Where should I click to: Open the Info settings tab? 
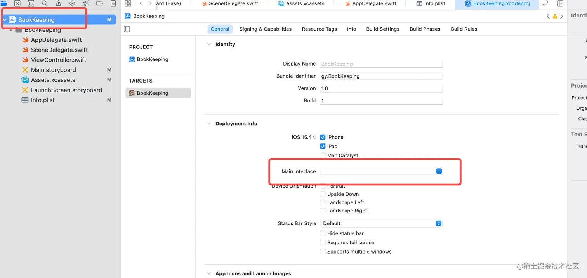(x=351, y=29)
